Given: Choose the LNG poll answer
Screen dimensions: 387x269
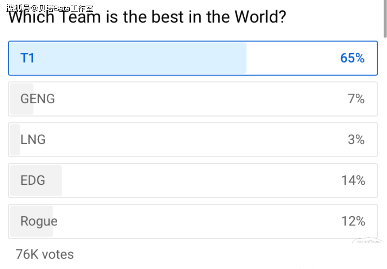Looking at the screenshot, I should tap(193, 139).
